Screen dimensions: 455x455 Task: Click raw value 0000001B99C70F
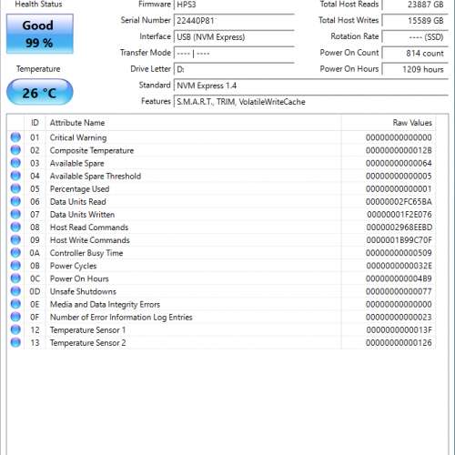399,240
